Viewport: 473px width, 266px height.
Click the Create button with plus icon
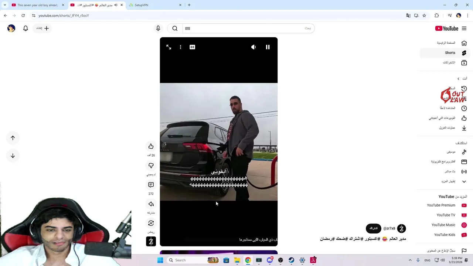pos(43,28)
